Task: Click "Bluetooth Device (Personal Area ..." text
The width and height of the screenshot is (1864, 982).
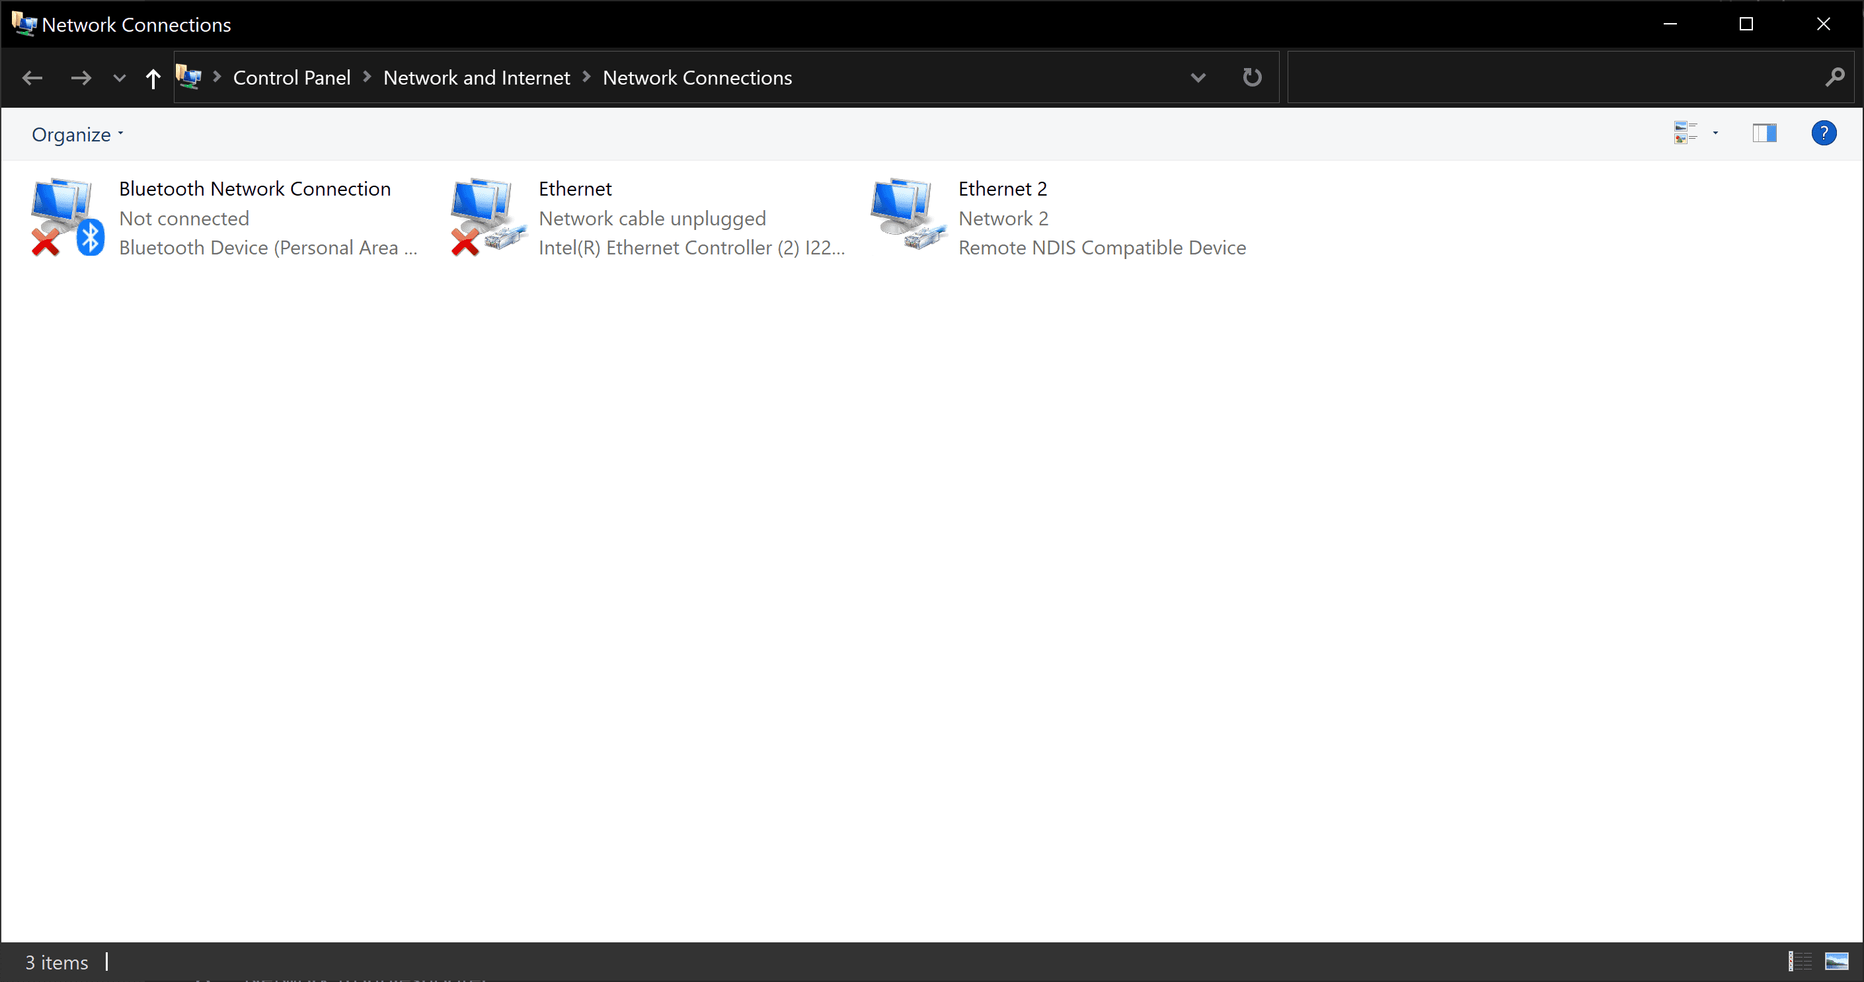Action: click(x=268, y=248)
